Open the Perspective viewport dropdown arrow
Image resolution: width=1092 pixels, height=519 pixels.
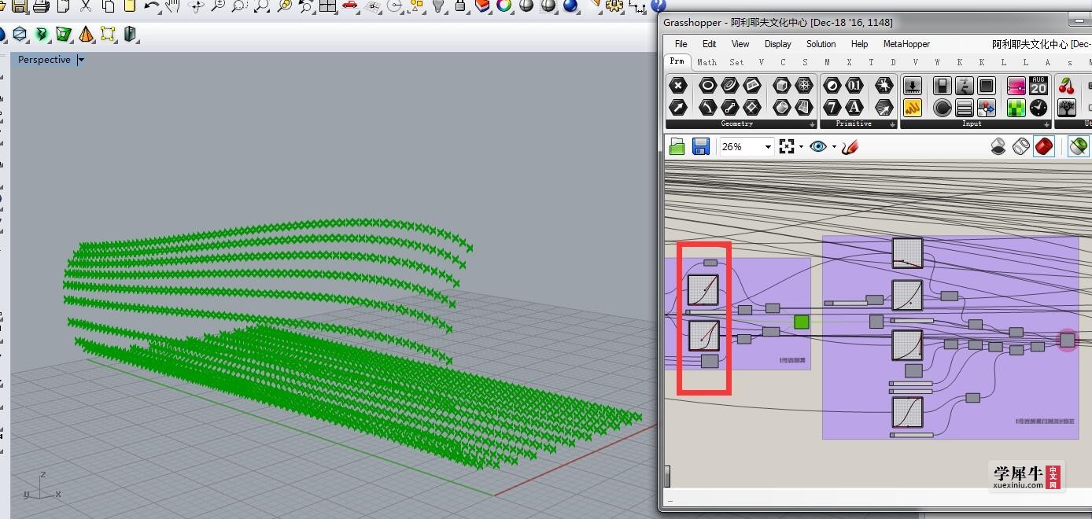[x=81, y=60]
